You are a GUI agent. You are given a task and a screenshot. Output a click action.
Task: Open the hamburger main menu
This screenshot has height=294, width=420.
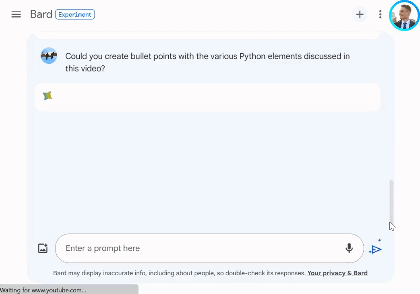(x=16, y=14)
